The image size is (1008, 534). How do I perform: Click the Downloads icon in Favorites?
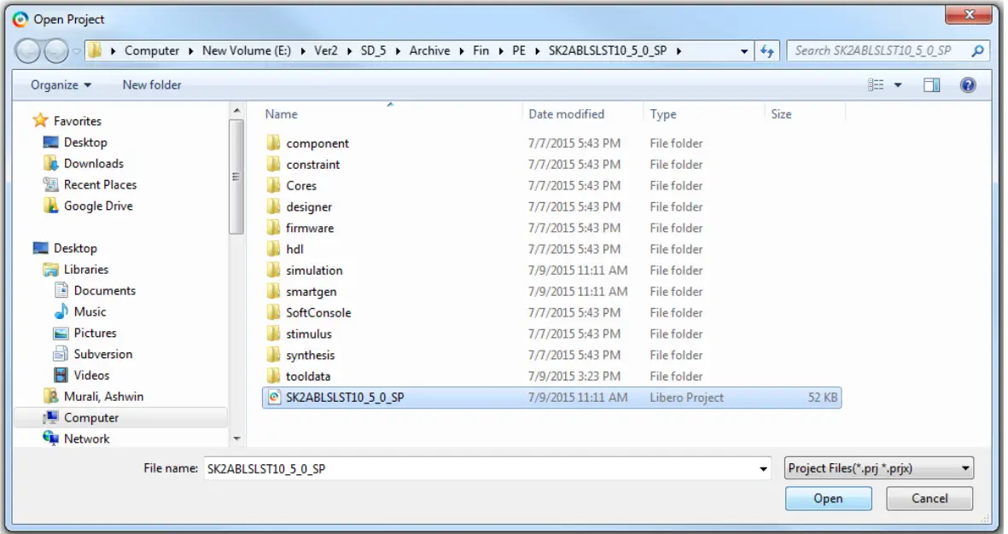51,163
